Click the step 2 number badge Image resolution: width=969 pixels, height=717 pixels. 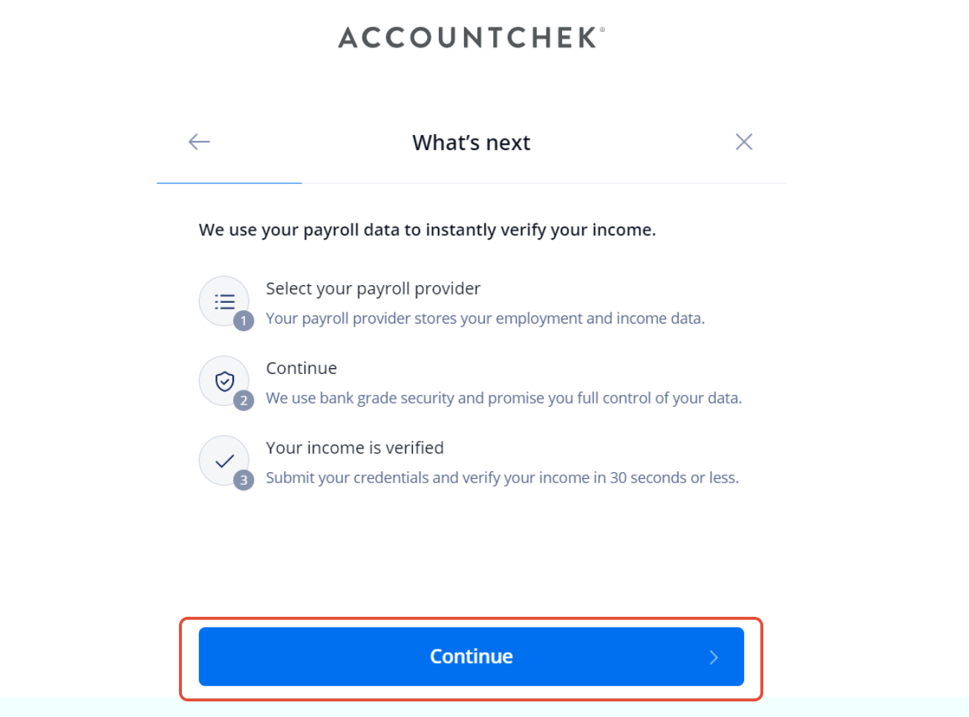point(244,400)
